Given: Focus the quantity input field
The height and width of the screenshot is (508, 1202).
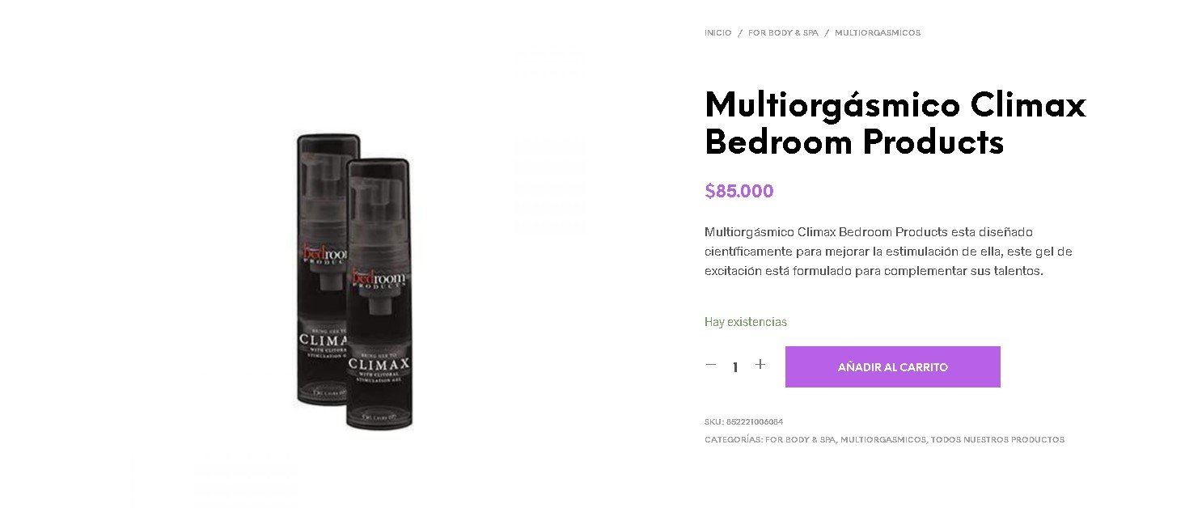Looking at the screenshot, I should (x=735, y=366).
